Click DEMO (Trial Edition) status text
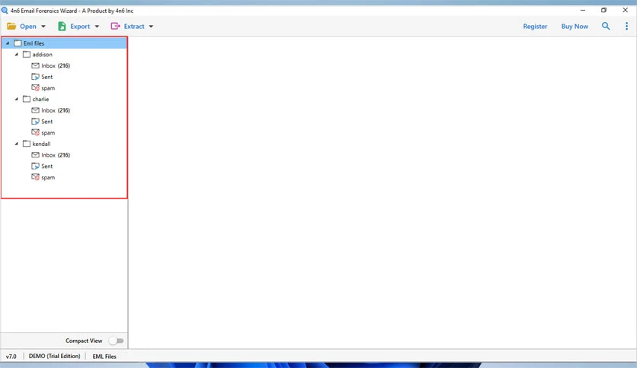This screenshot has height=368, width=637. (54, 356)
